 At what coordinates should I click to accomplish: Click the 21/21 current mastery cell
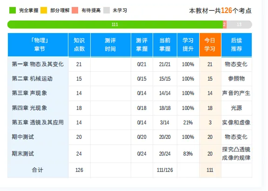pos(165,64)
